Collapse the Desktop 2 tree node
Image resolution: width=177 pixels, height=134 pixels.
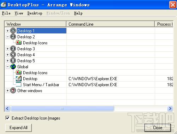7,37
